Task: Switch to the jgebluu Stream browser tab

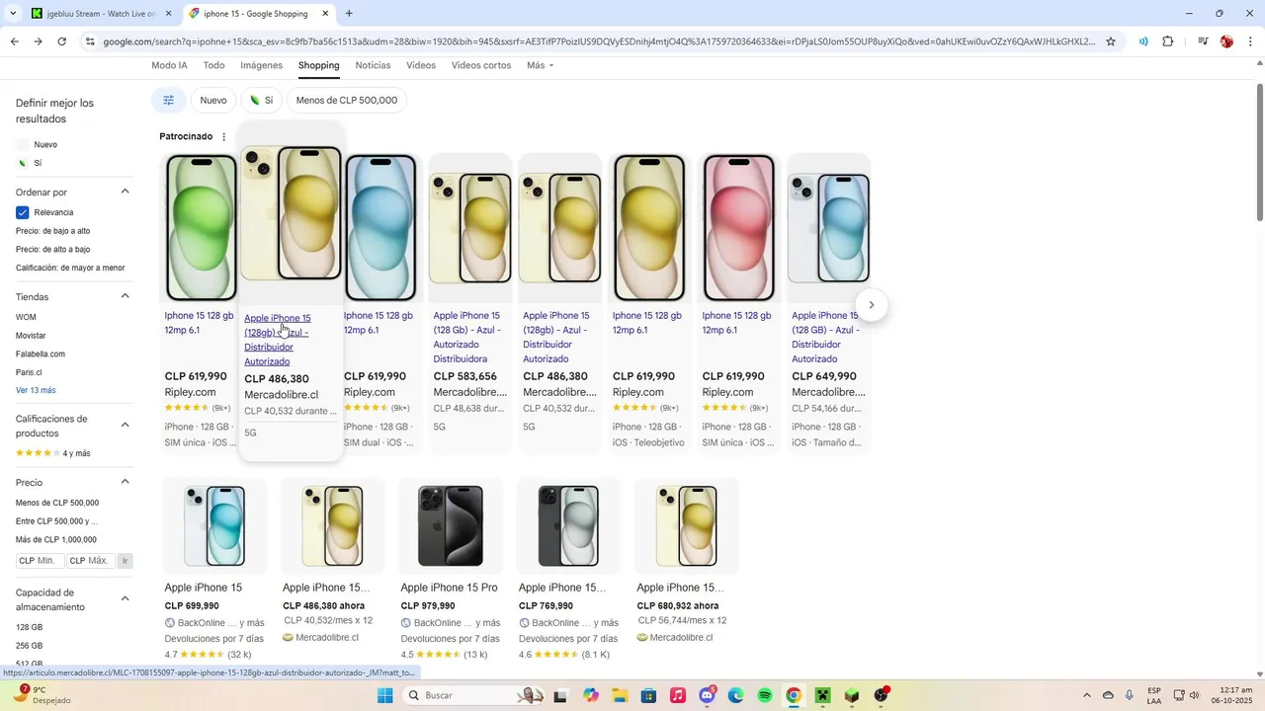Action: 101,14
